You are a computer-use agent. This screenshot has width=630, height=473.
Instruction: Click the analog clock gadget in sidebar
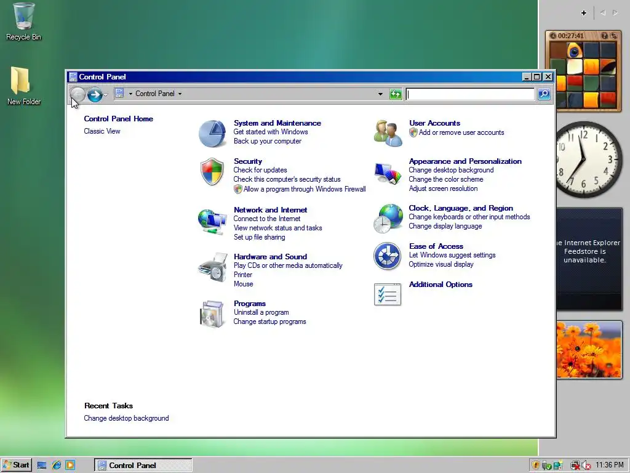pos(589,160)
